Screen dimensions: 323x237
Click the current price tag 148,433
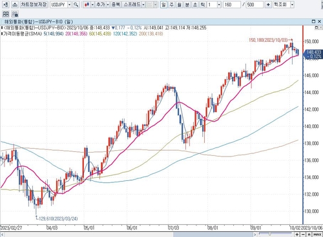coord(313,54)
